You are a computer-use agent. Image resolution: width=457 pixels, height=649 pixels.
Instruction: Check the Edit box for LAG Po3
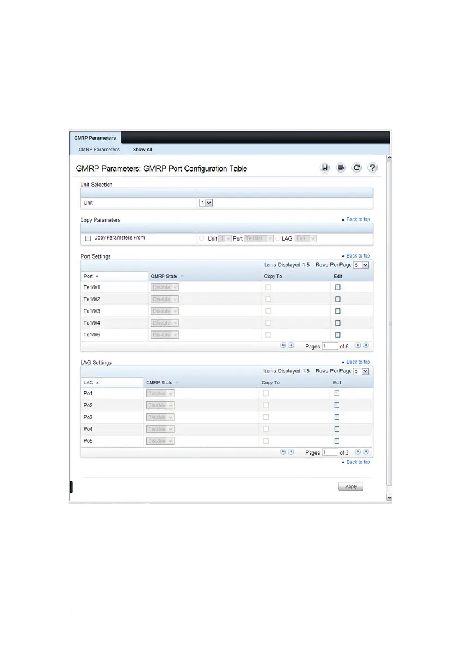[337, 417]
